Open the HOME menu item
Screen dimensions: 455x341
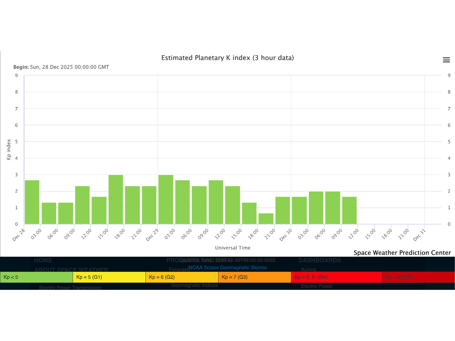point(43,260)
